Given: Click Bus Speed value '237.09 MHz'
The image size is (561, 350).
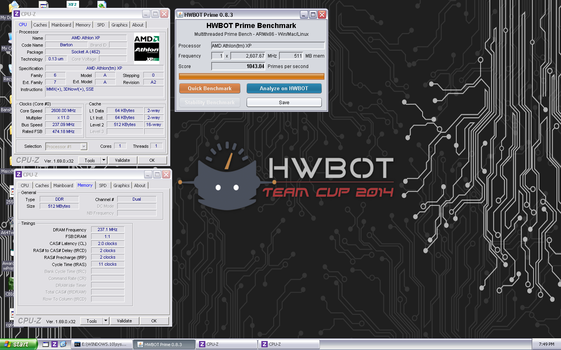Looking at the screenshot, I should (64, 125).
